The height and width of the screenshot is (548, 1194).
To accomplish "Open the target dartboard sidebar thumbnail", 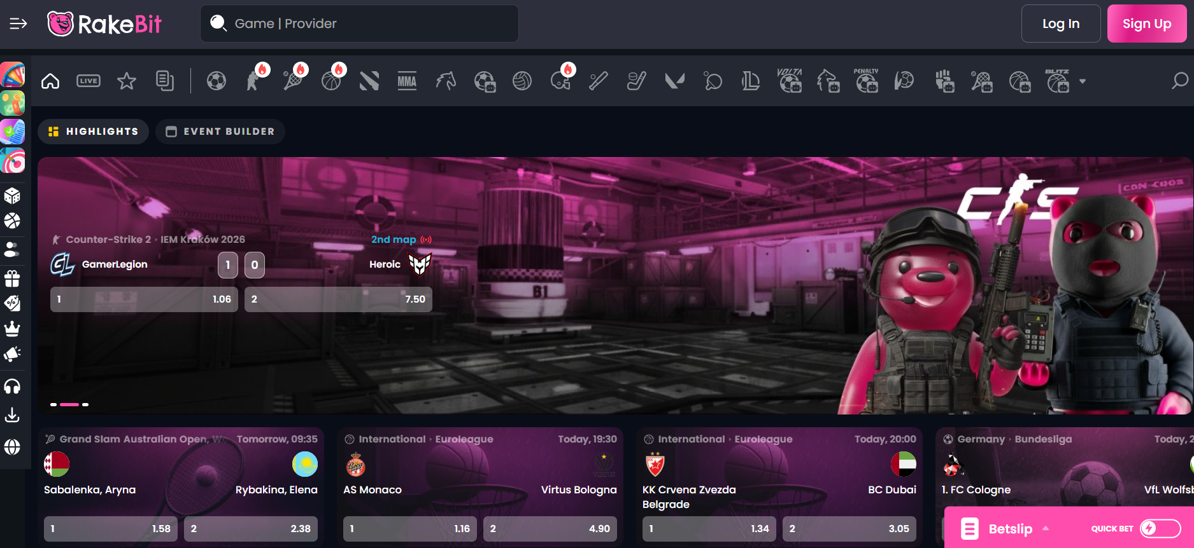I will point(12,161).
